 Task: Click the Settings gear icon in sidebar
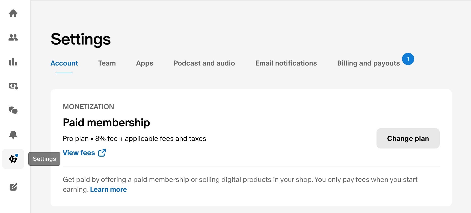tap(13, 159)
